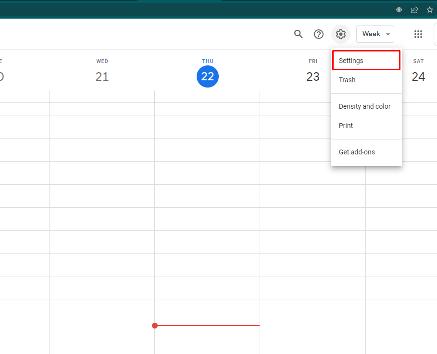Bookmark the page with the star icon

pos(430,10)
